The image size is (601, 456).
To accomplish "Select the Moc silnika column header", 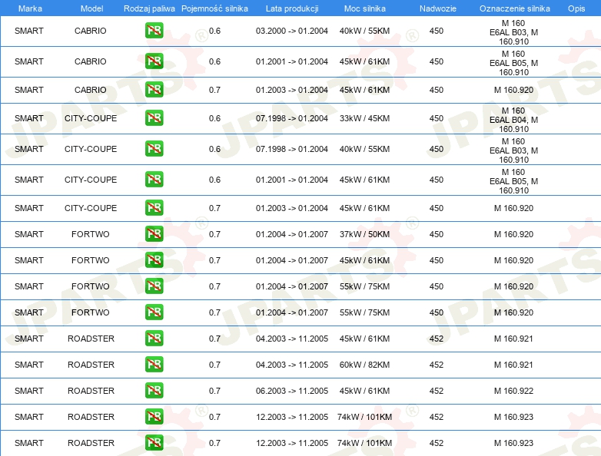I will 365,8.
